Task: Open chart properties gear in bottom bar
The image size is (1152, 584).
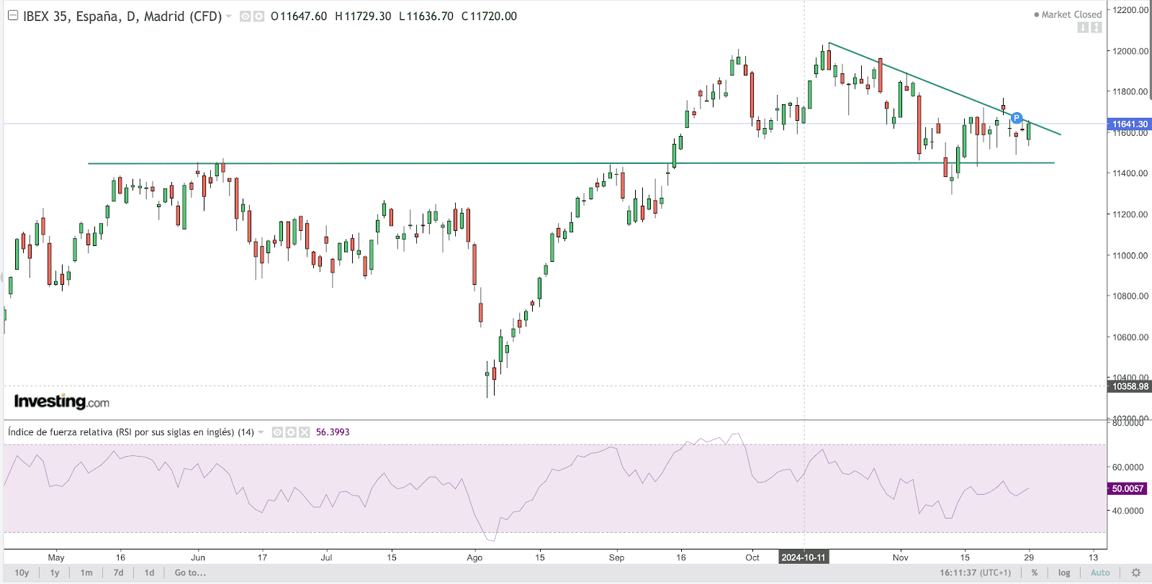Action: click(x=1136, y=572)
